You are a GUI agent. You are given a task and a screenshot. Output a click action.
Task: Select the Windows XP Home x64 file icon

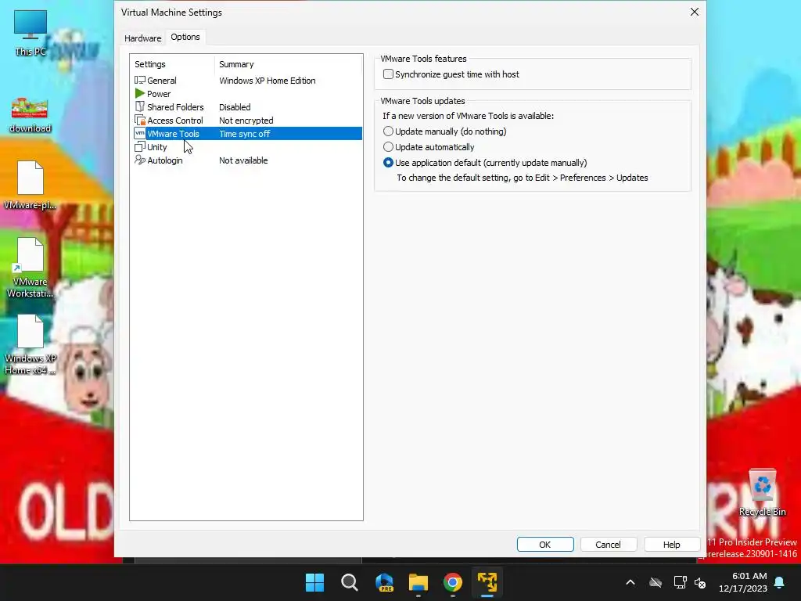coord(31,344)
